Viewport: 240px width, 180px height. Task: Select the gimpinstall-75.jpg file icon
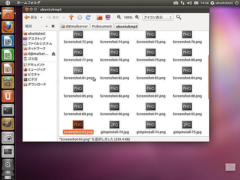187,124
